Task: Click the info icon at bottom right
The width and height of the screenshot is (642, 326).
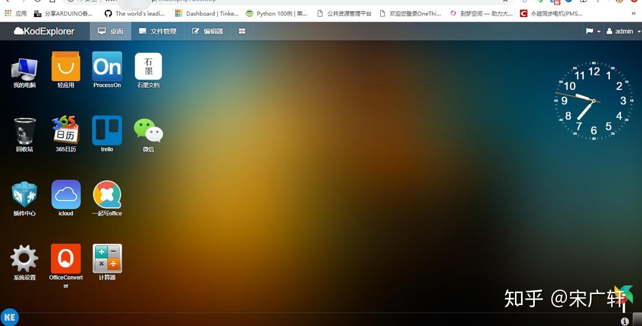Action: 625,322
